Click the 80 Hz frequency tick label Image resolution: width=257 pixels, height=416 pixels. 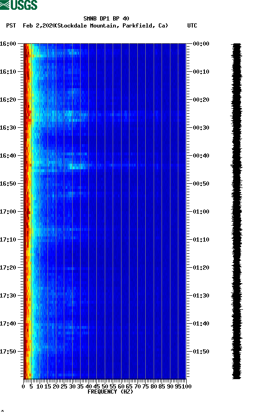tap(154, 387)
